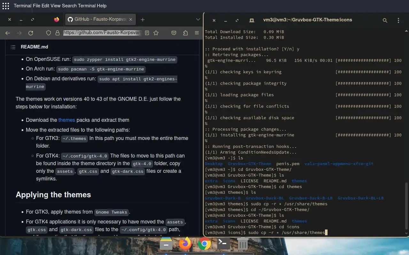
Task: Open the Firefox extensions puzzle icon
Action: point(185,33)
